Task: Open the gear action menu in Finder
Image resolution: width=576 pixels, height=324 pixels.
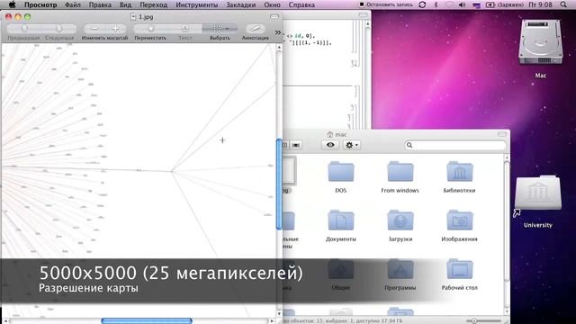Action: tap(352, 145)
